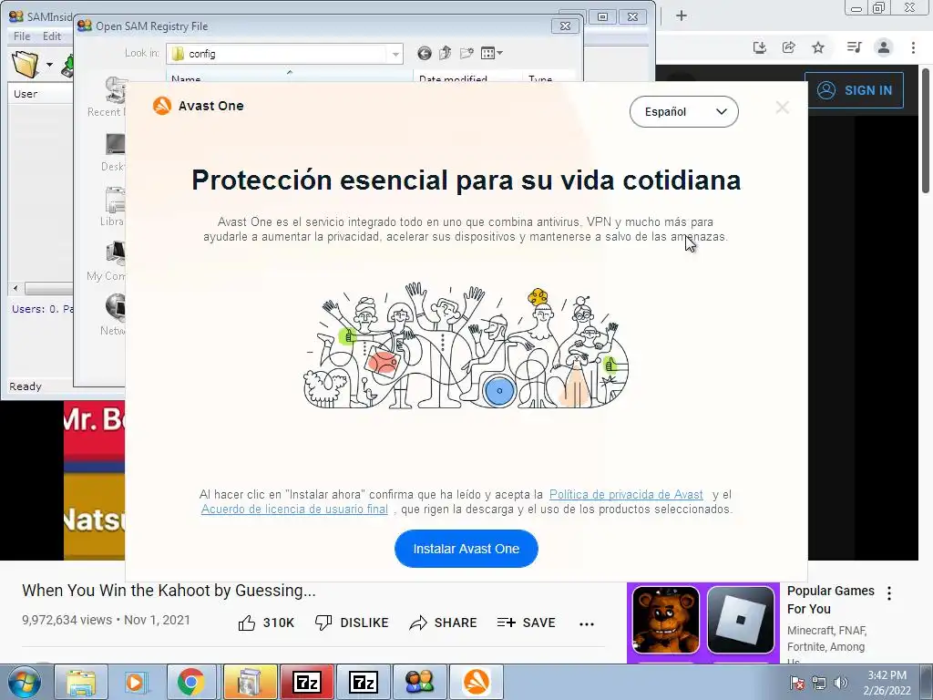Open the Windows Start menu
This screenshot has width=933, height=700.
(x=25, y=682)
